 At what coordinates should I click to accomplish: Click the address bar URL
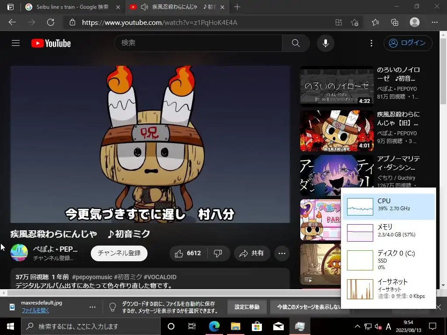160,23
